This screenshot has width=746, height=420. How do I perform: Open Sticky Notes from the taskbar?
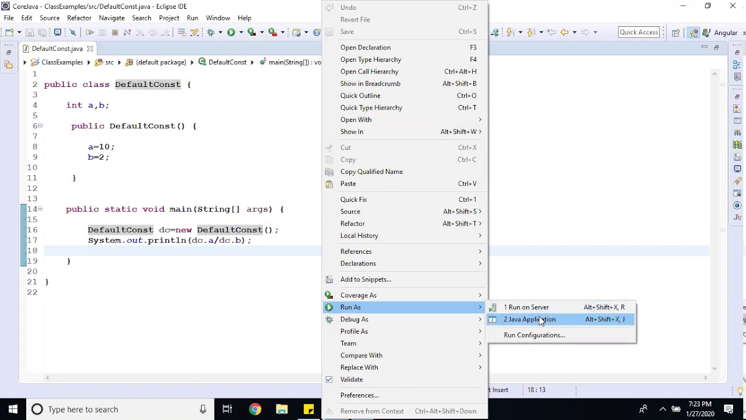[x=308, y=409]
